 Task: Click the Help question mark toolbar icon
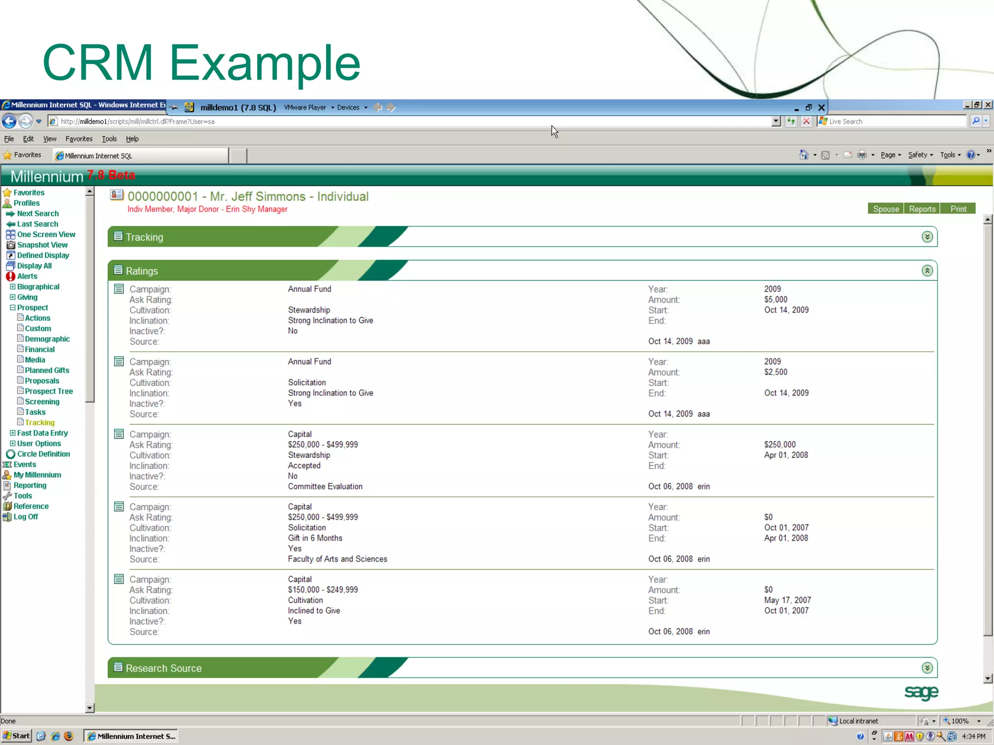(x=971, y=155)
